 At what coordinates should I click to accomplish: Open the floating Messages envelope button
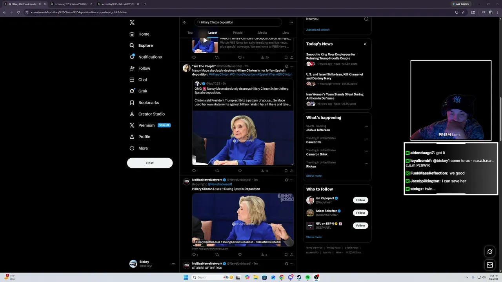489,265
